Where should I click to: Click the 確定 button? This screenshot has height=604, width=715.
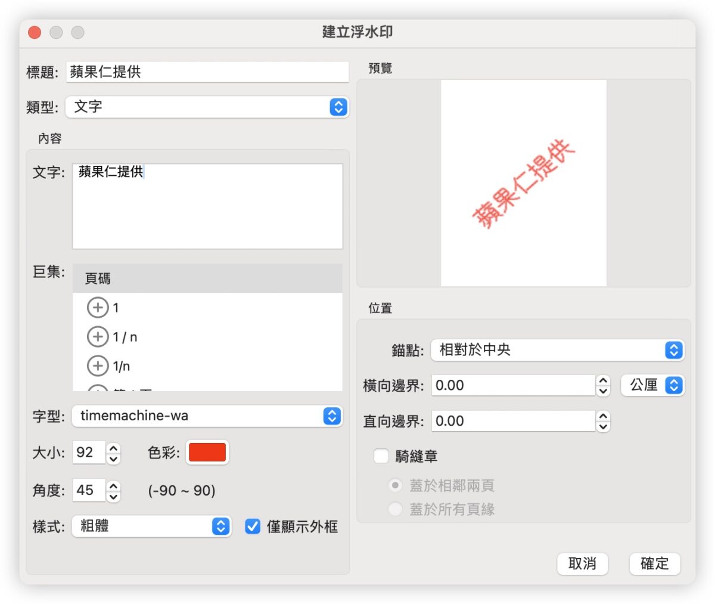click(x=655, y=563)
